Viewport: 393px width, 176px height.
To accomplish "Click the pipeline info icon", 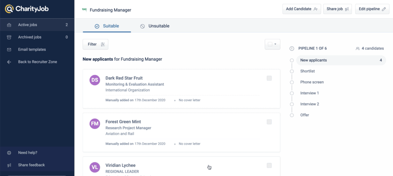I will [292, 48].
